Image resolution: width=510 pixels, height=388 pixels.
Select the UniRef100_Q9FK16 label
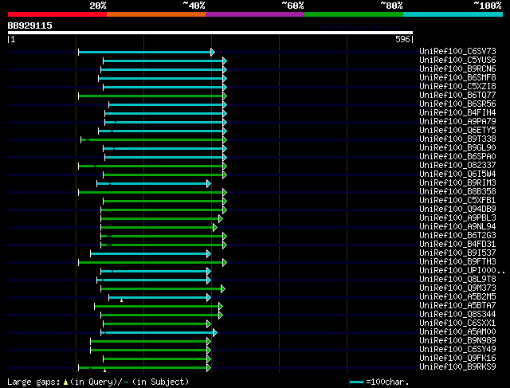click(457, 359)
